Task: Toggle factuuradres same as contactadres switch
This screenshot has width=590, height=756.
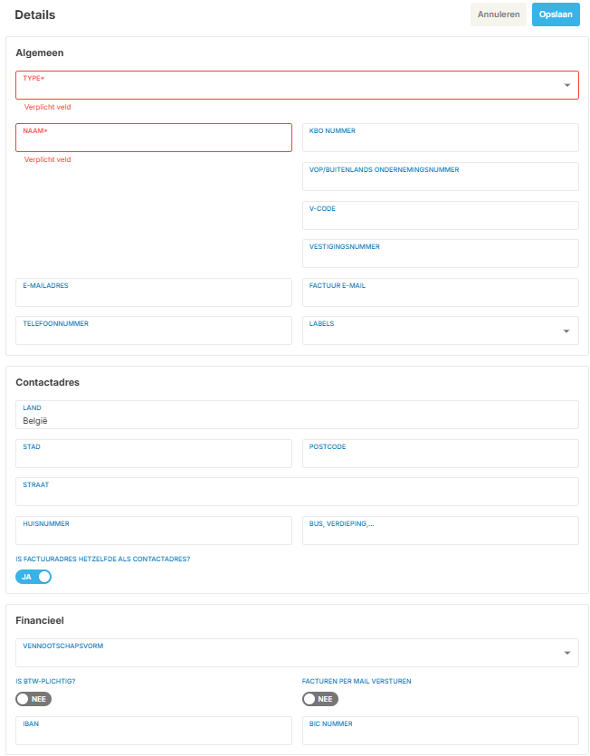Action: point(33,577)
